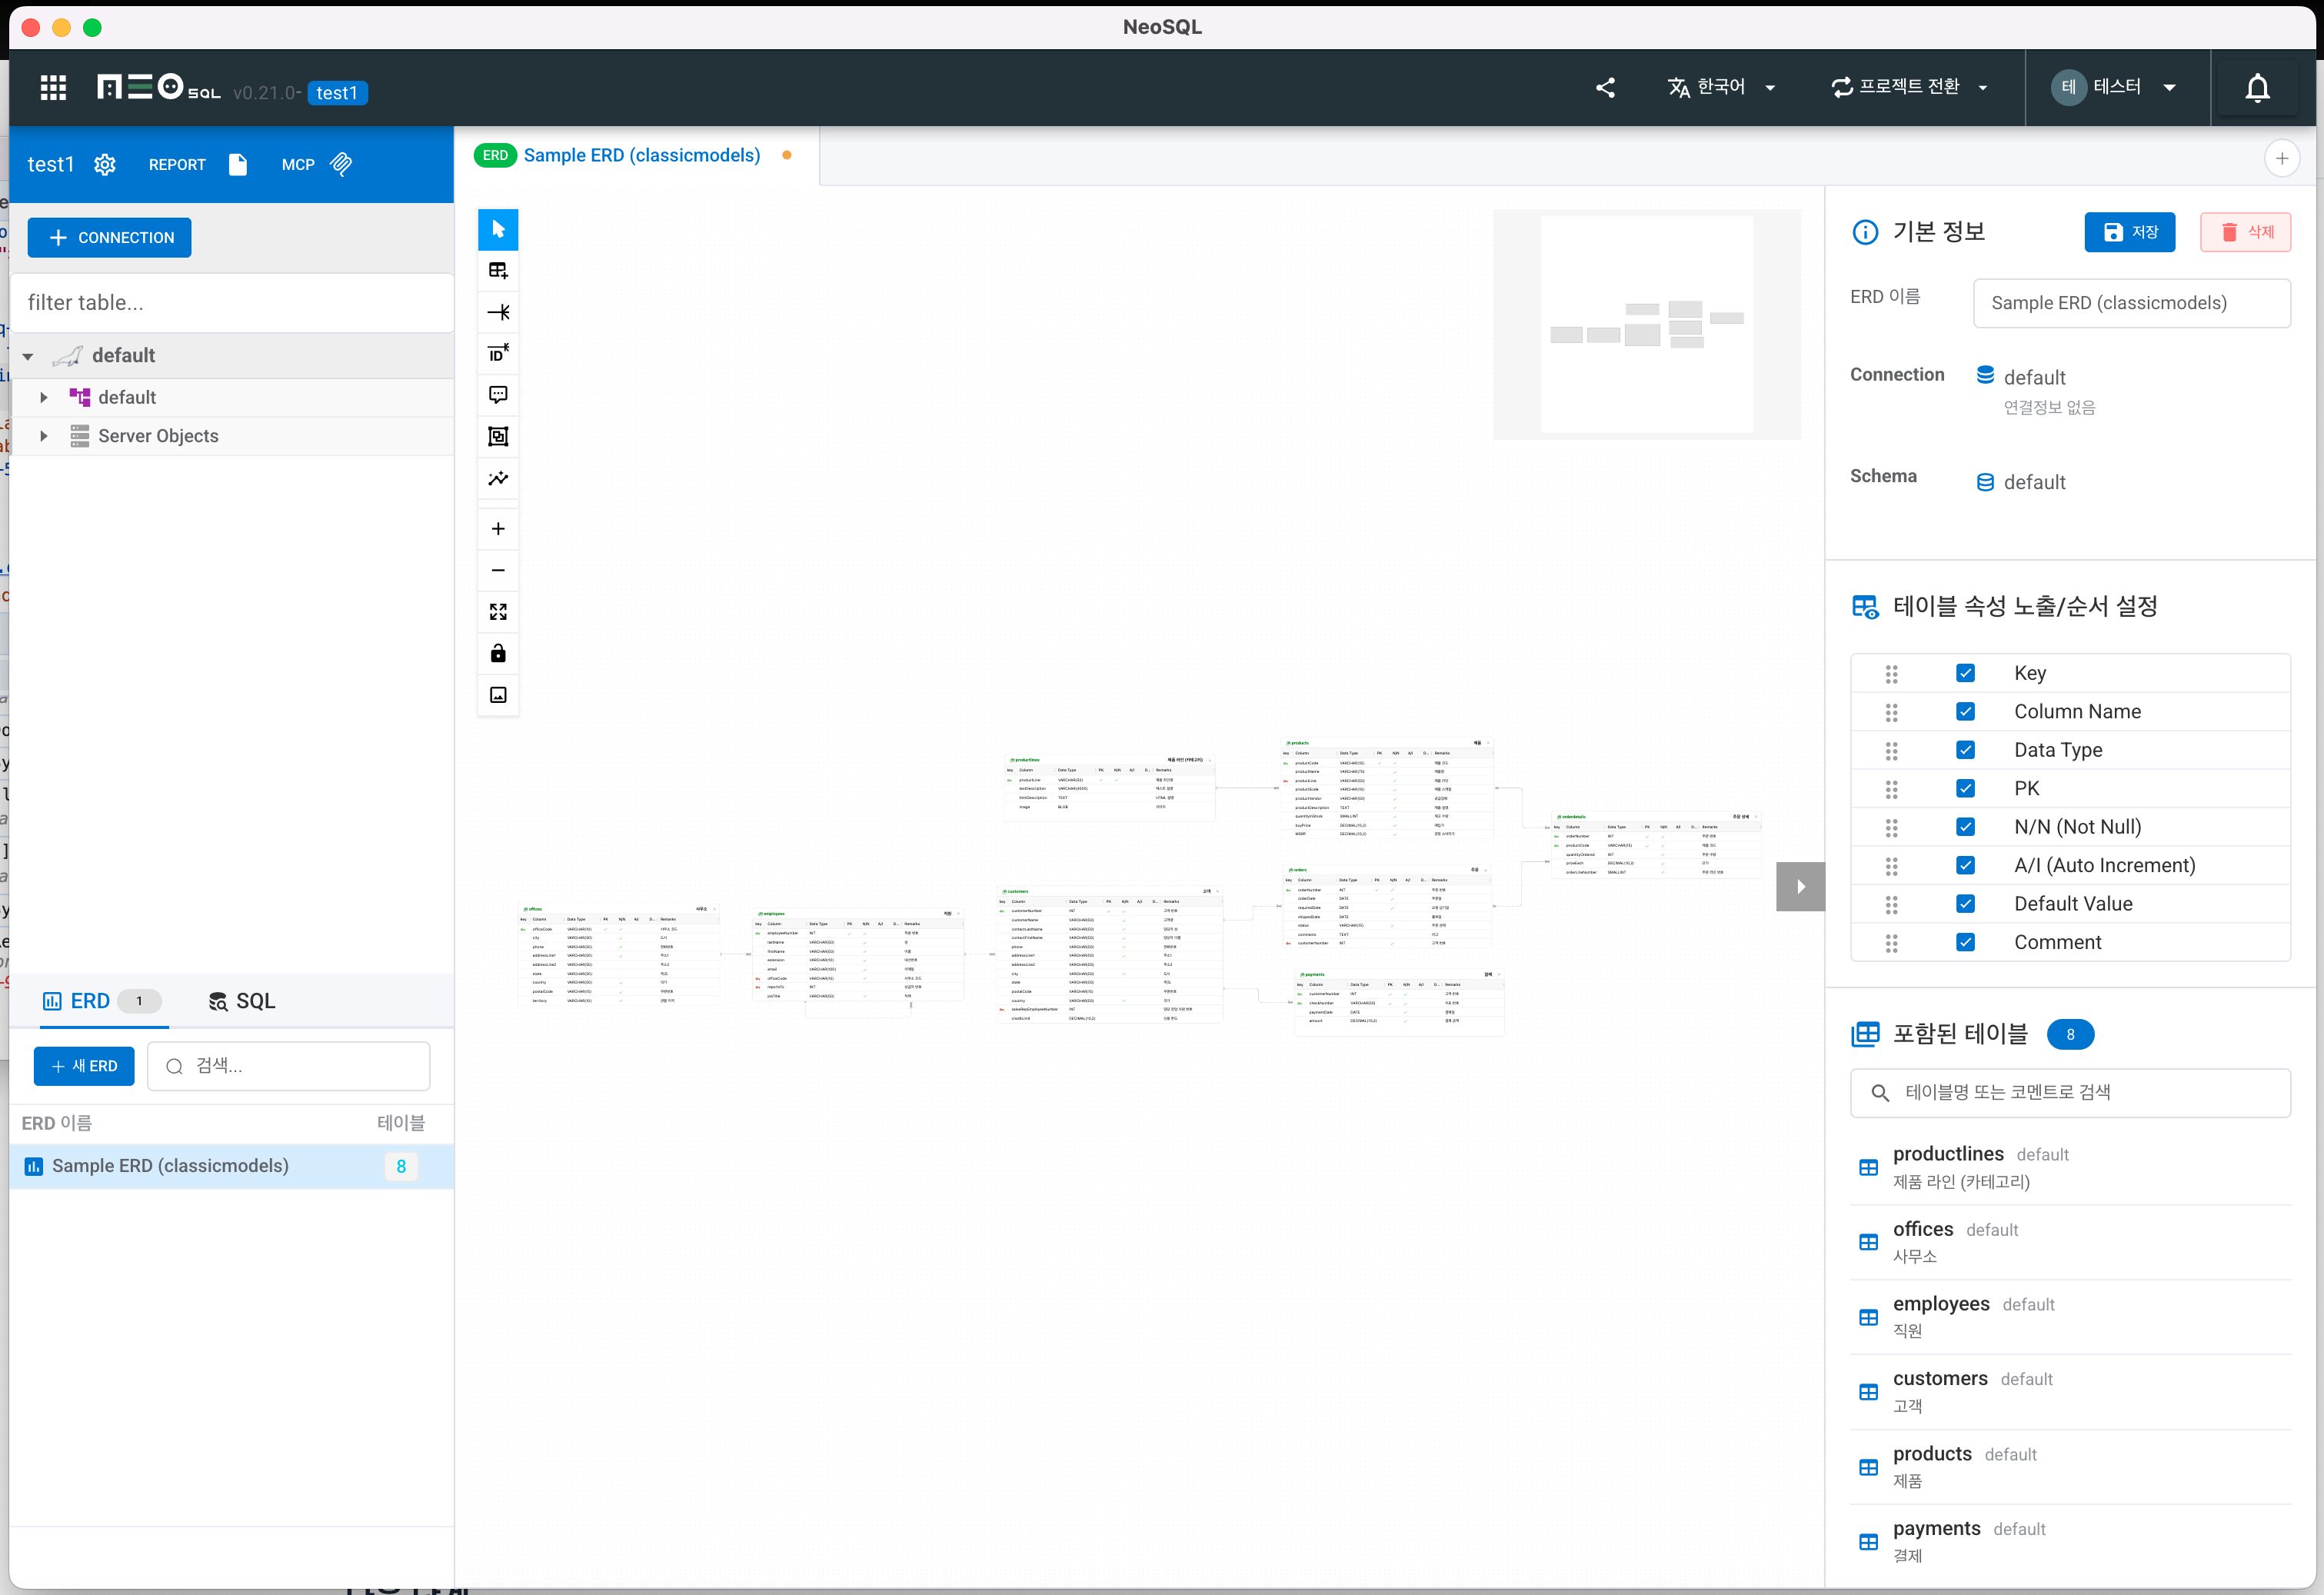The width and height of the screenshot is (2324, 1595).
Task: Select the relationship line tool
Action: click(498, 312)
